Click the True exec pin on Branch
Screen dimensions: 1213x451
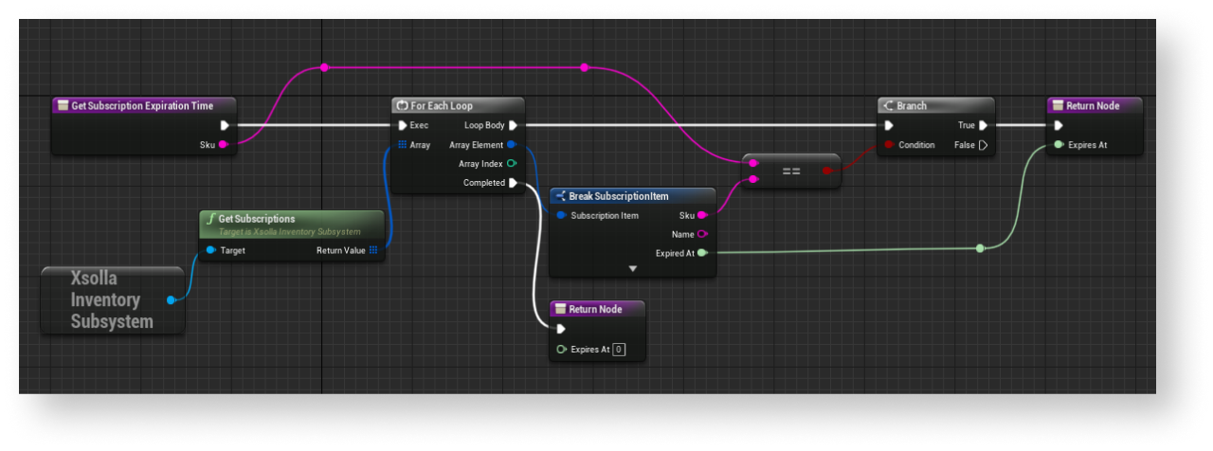click(x=983, y=125)
